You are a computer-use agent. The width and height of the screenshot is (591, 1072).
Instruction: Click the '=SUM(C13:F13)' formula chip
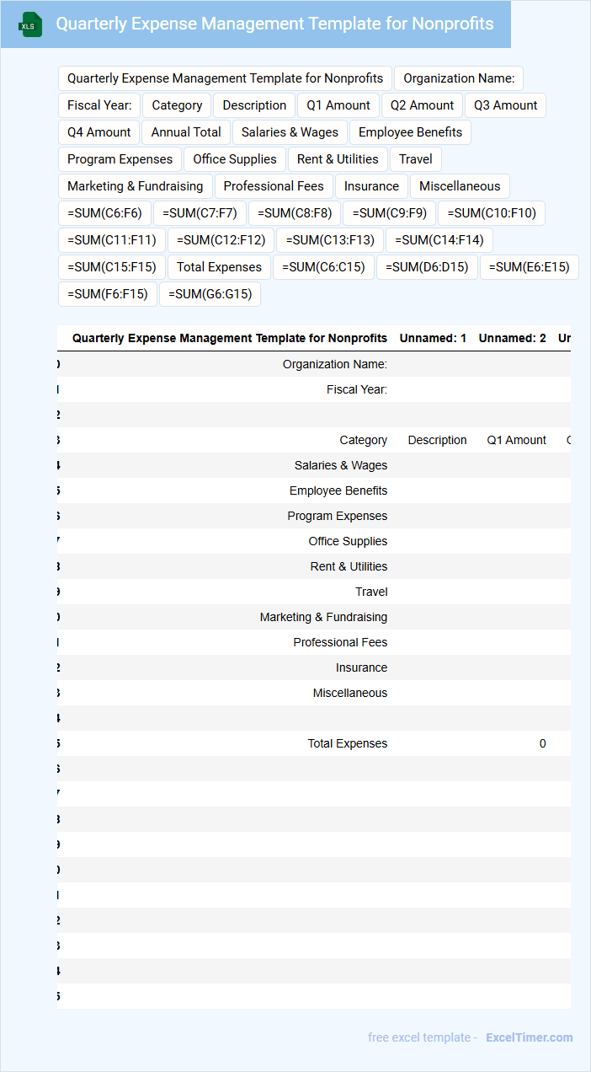coord(330,240)
